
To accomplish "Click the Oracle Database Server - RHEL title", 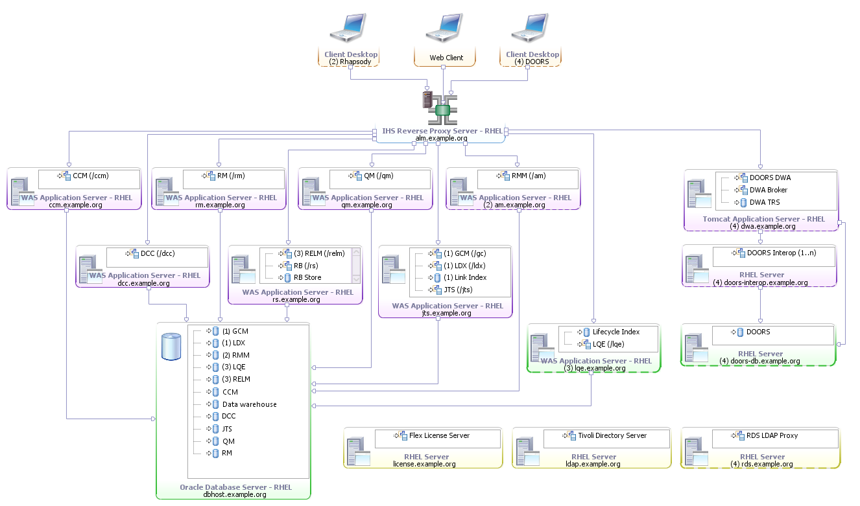I will 235,487.
